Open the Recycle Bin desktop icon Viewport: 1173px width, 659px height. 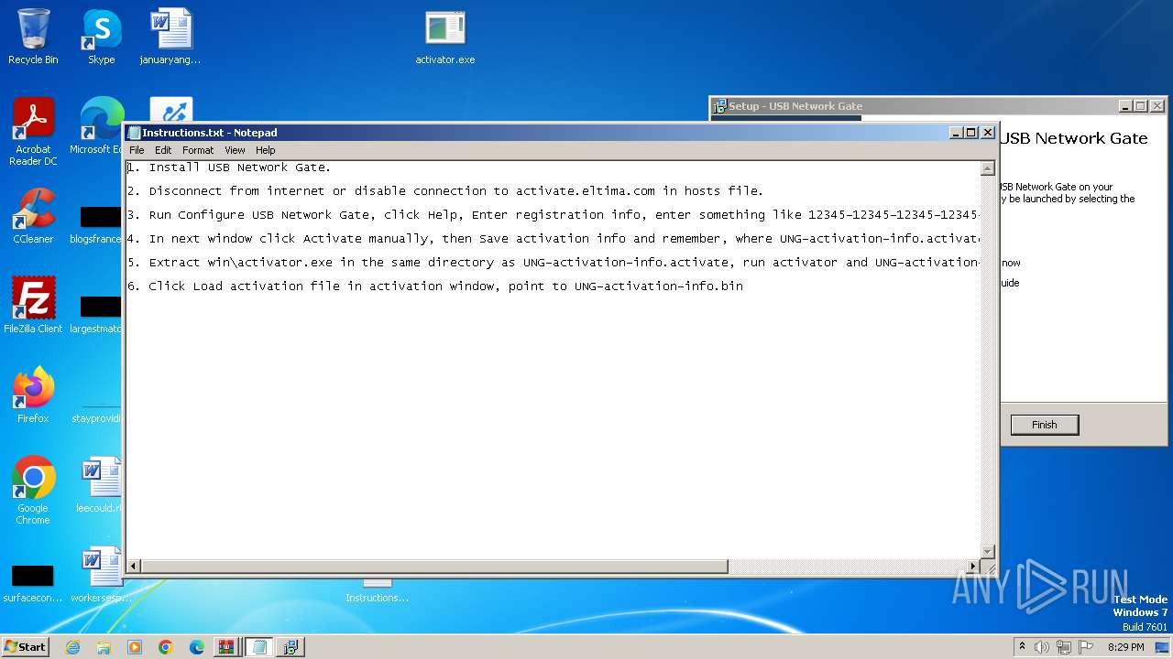(33, 37)
